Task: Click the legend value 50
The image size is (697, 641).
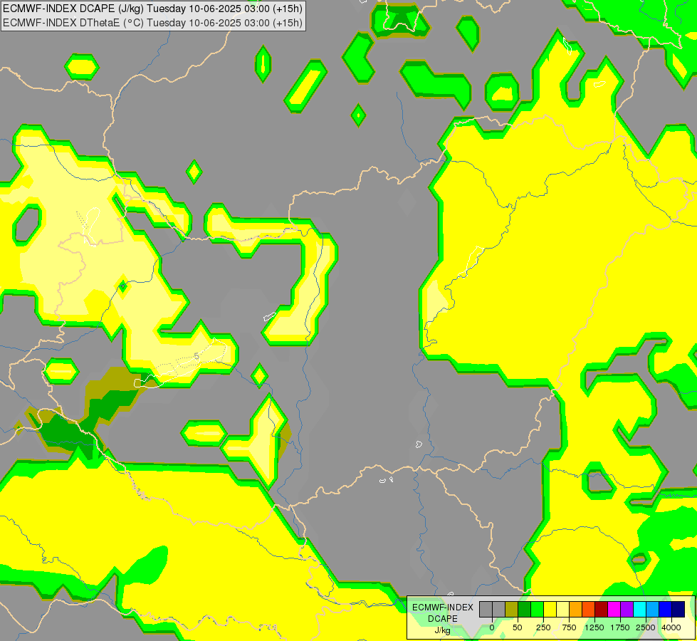Action: (x=517, y=627)
